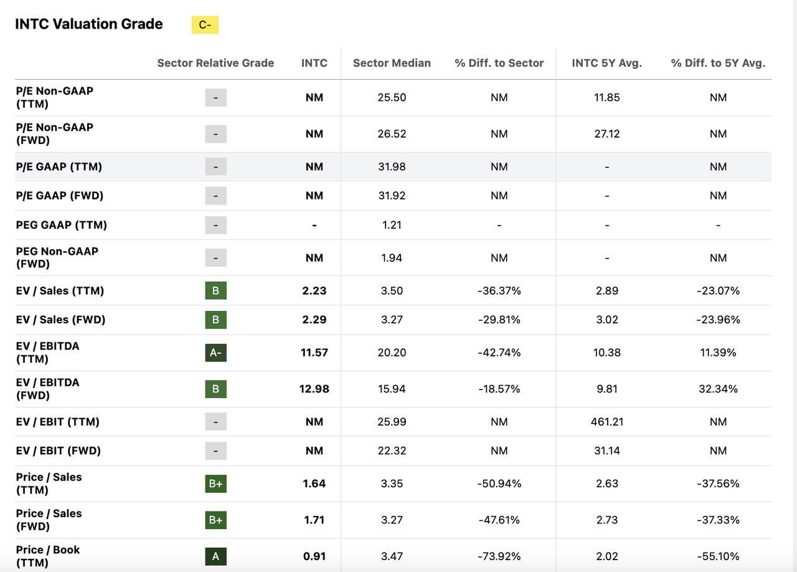The width and height of the screenshot is (797, 572).
Task: Click the INTC value 1.64
Action: coord(314,484)
